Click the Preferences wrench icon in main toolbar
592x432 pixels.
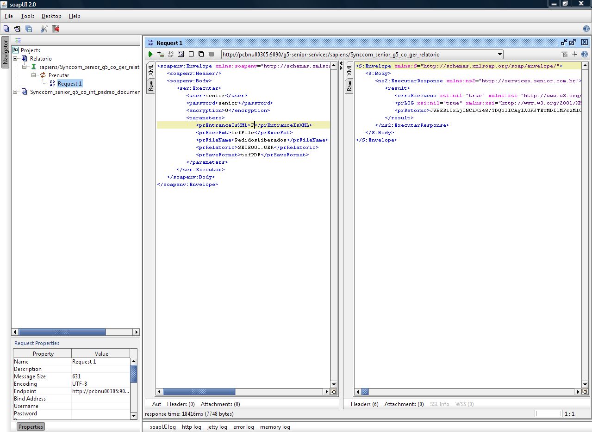click(44, 29)
